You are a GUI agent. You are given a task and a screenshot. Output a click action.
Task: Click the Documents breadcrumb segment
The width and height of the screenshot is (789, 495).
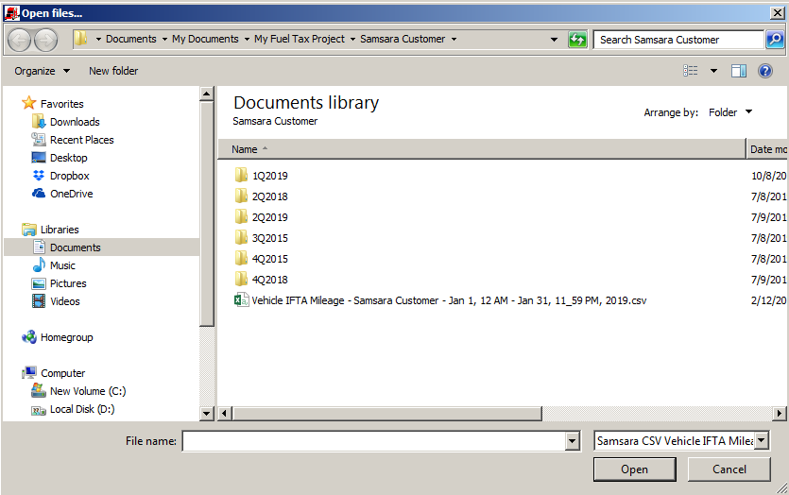click(x=130, y=39)
